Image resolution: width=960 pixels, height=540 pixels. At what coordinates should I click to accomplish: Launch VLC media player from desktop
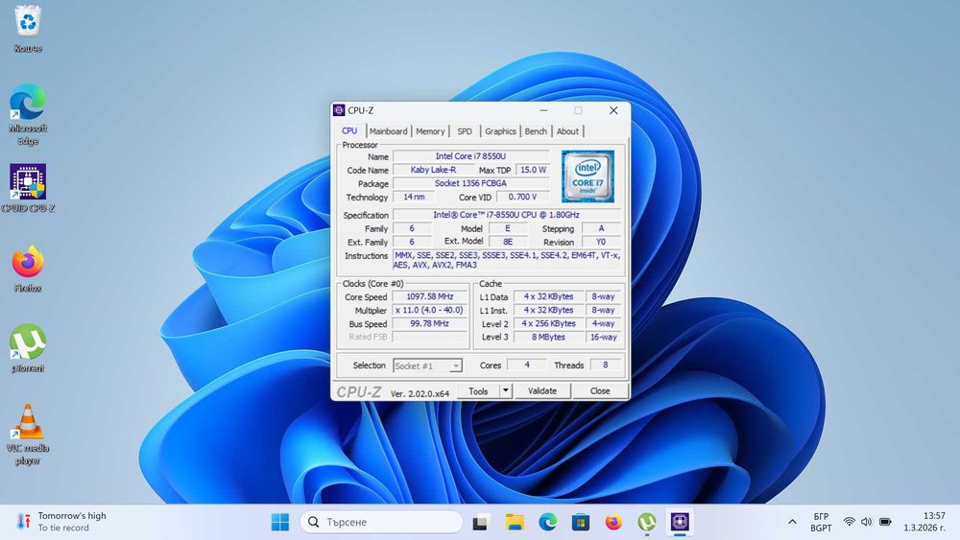28,423
